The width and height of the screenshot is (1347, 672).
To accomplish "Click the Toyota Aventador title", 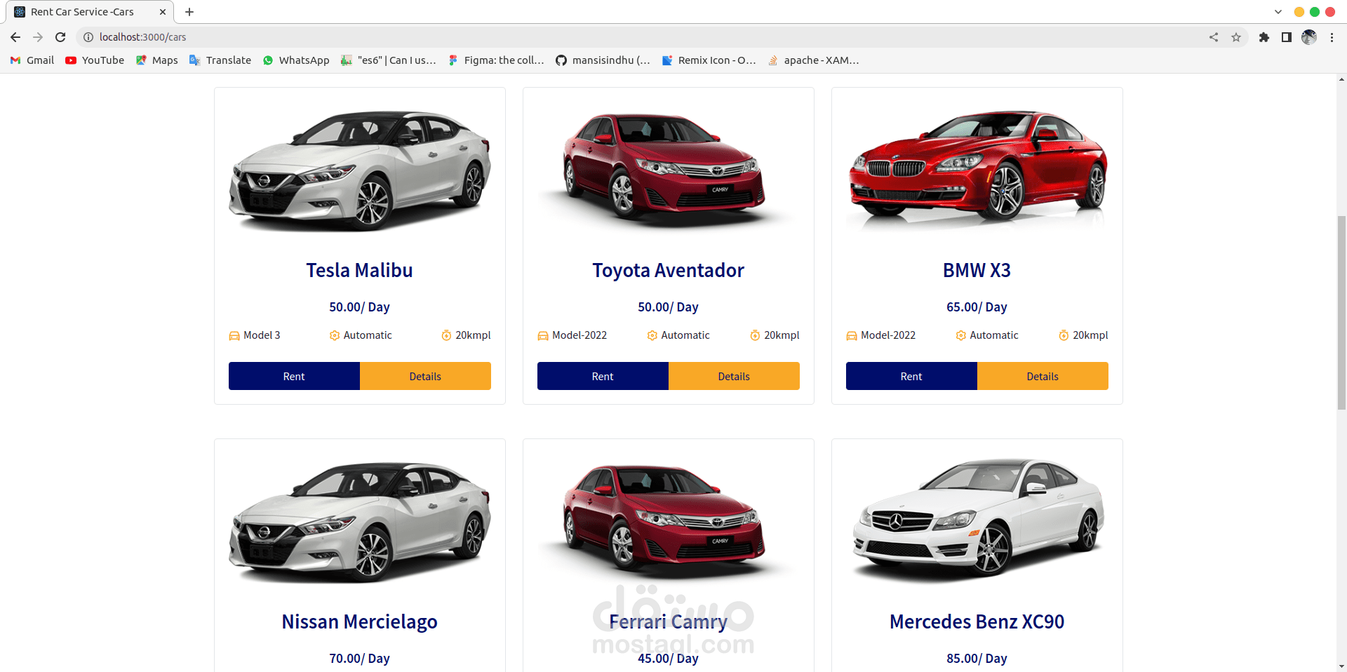I will (669, 270).
